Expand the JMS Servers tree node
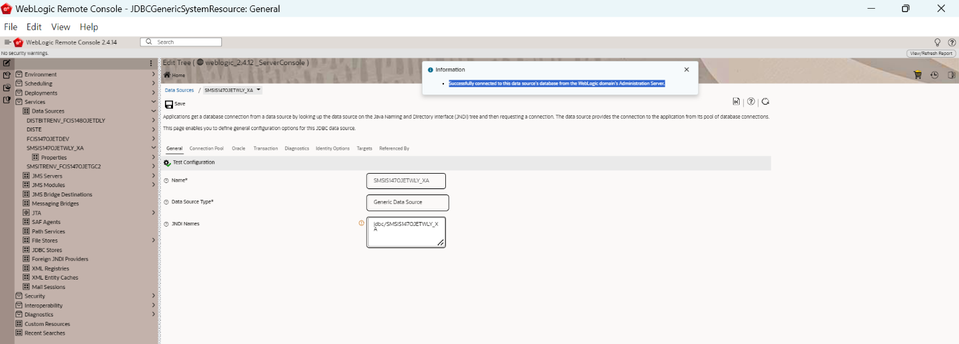959x344 pixels. pyautogui.click(x=154, y=176)
